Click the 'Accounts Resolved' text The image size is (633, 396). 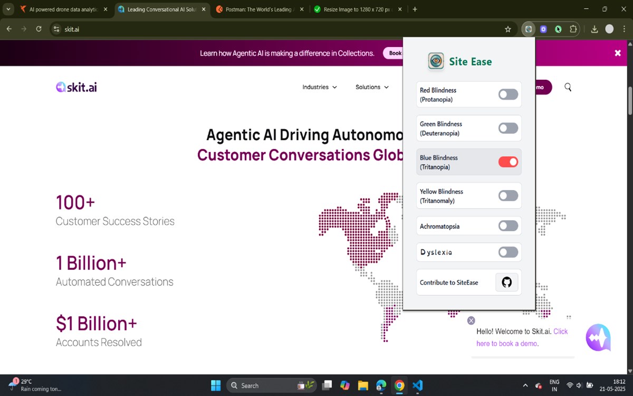[x=99, y=342]
